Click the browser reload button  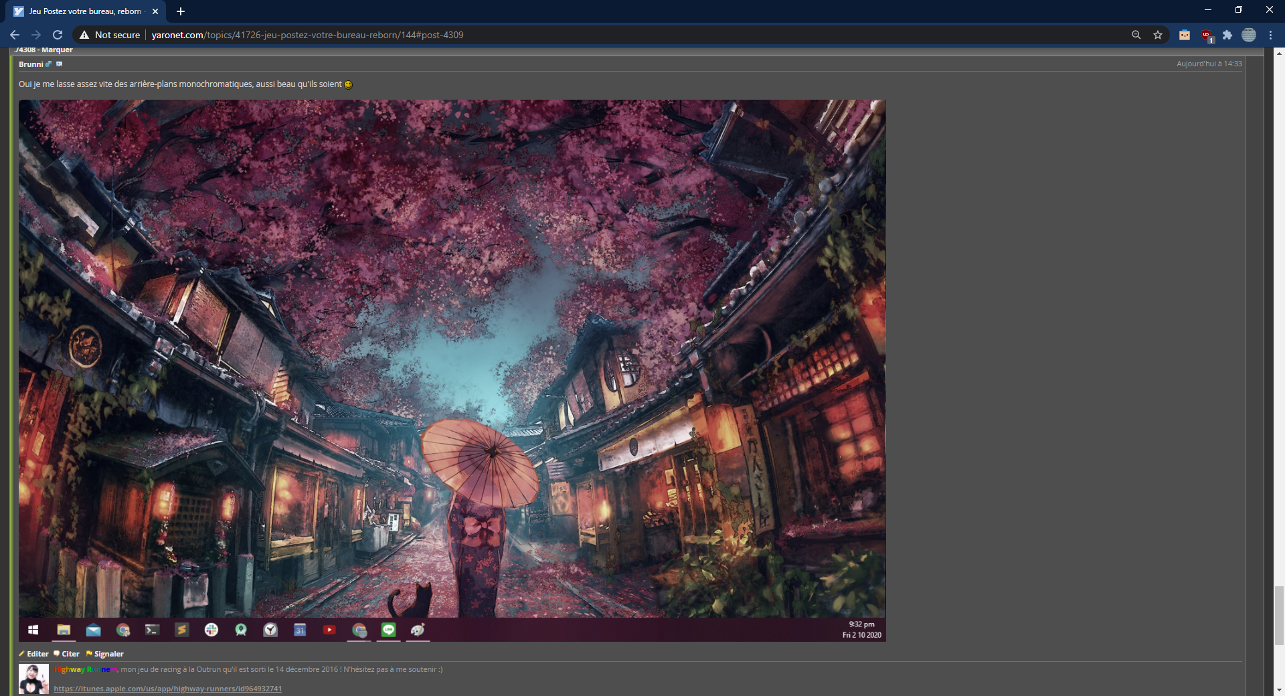(x=58, y=35)
